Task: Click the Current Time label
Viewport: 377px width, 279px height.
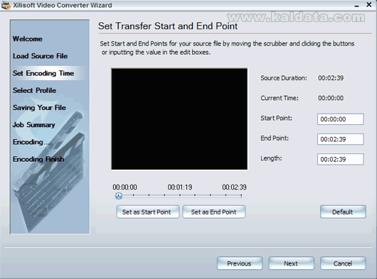Action: click(280, 98)
